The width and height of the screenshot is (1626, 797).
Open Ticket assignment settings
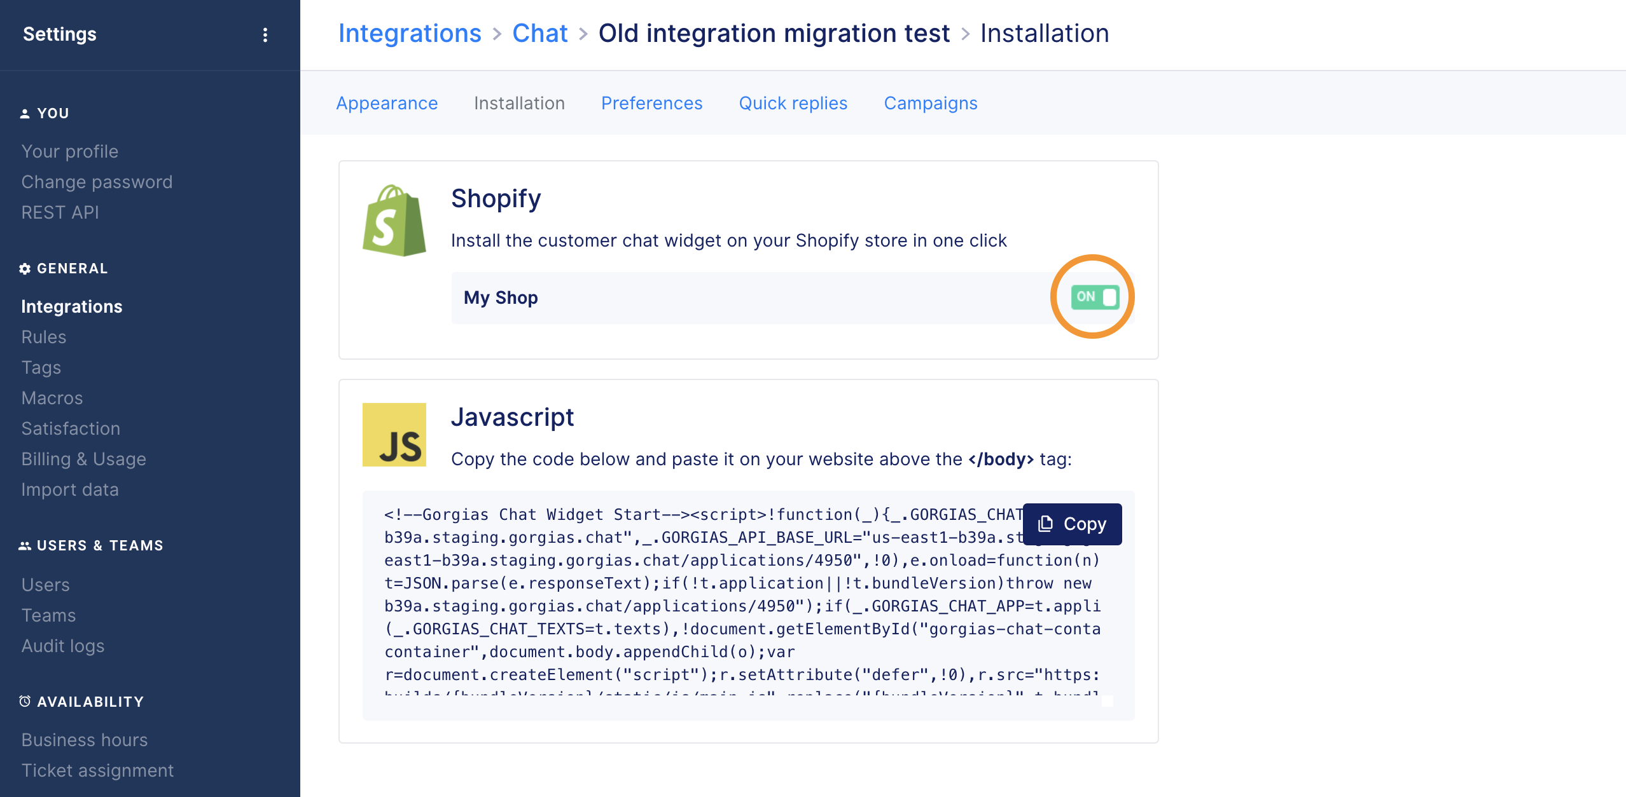click(x=97, y=771)
